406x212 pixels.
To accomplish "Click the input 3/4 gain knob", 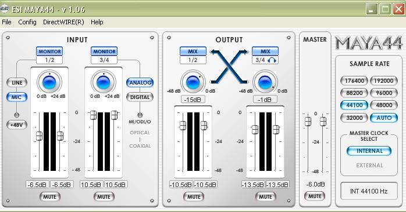I will click(104, 82).
